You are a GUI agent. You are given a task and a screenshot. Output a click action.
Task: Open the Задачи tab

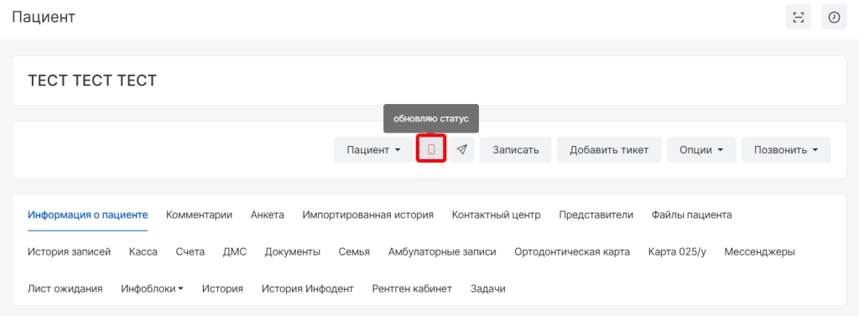487,288
